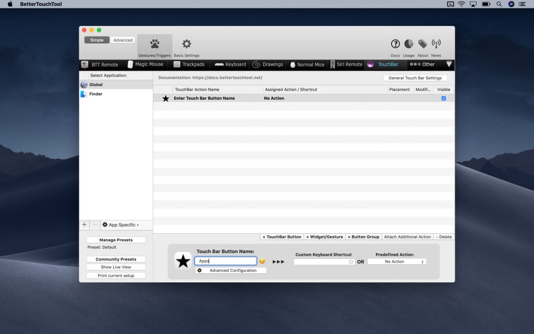Click the Wi-Fi status icon
This screenshot has width=534, height=334.
point(462,4)
